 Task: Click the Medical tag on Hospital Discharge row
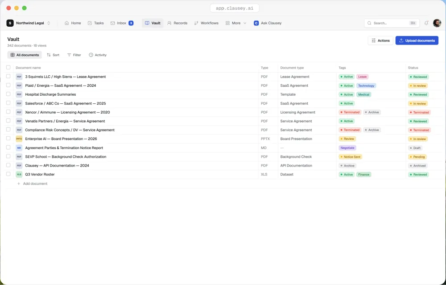364,94
